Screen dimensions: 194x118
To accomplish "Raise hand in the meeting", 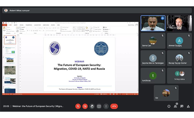I will (92, 106).
